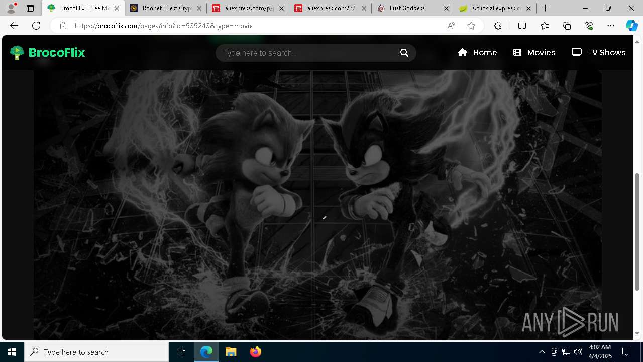Viewport: 643px width, 362px height.
Task: Show hidden system tray icons
Action: pyautogui.click(x=542, y=352)
